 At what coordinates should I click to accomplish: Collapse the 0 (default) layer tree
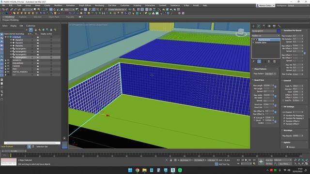(5, 37)
